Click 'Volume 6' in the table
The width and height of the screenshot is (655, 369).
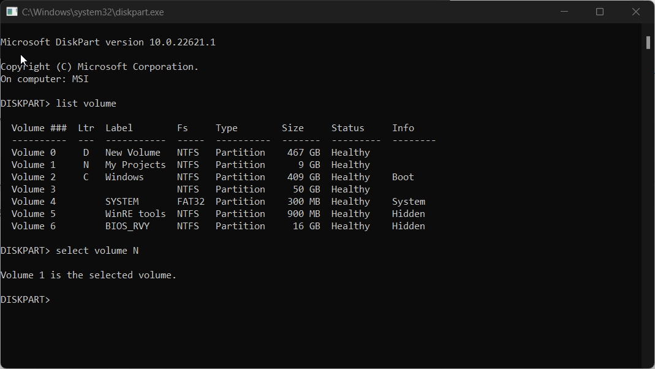34,226
